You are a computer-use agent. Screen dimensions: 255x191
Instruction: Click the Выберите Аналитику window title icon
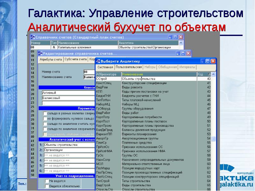click(x=98, y=61)
